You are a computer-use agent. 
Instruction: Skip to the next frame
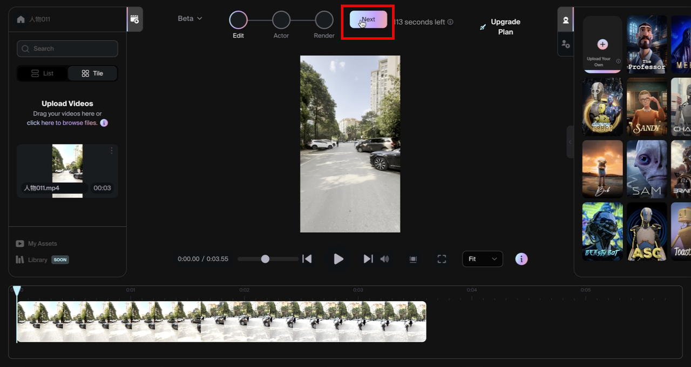click(x=368, y=259)
